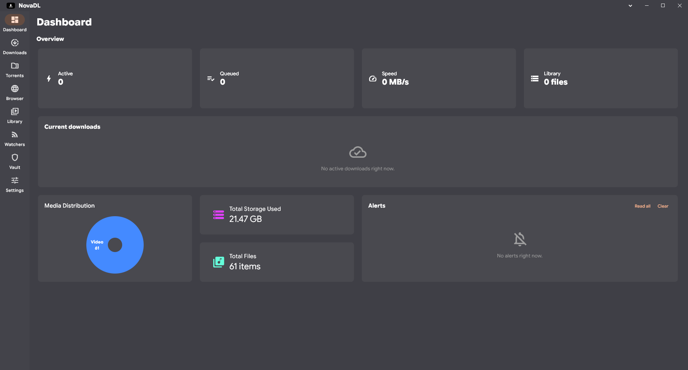This screenshot has width=688, height=370.
Task: Open the Vault shield icon
Action: point(15,157)
